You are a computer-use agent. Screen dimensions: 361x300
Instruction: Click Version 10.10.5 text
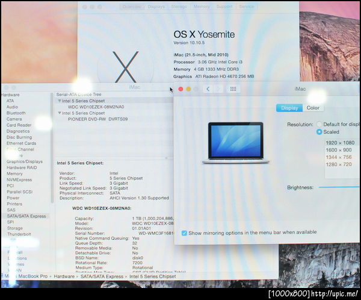pos(189,43)
